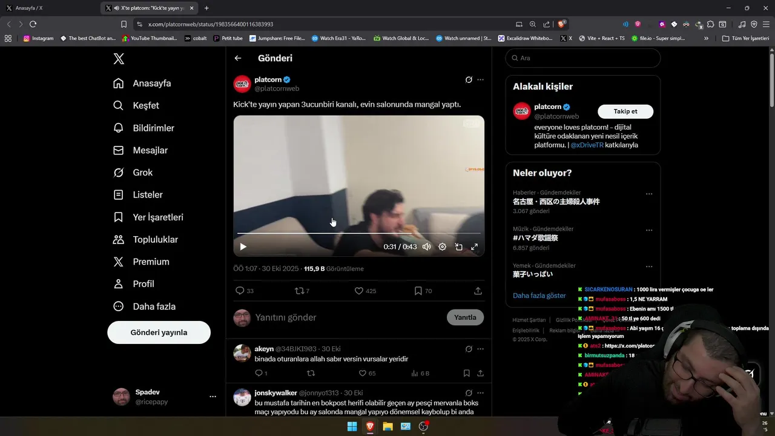Click Daha fazla göster link
The height and width of the screenshot is (436, 775).
(539, 296)
